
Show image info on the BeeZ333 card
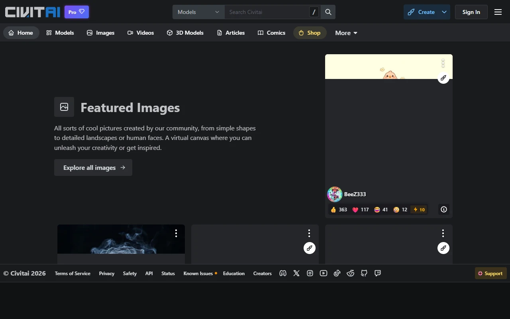point(444,209)
